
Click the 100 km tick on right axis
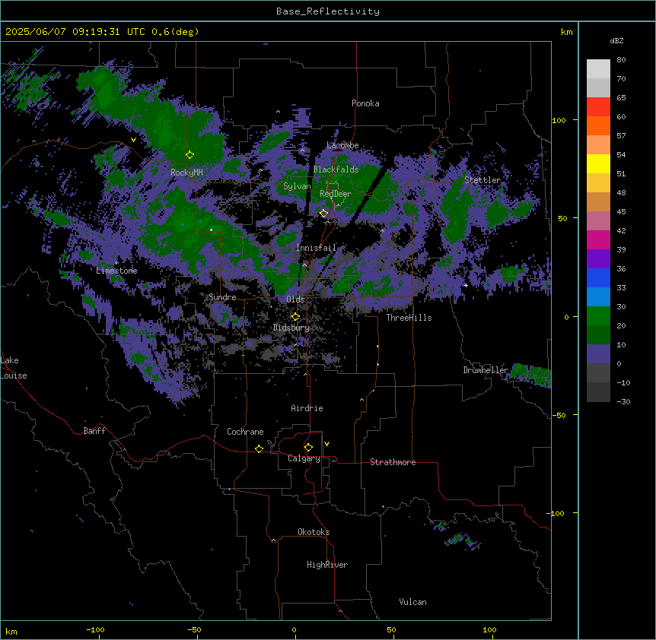(x=559, y=120)
